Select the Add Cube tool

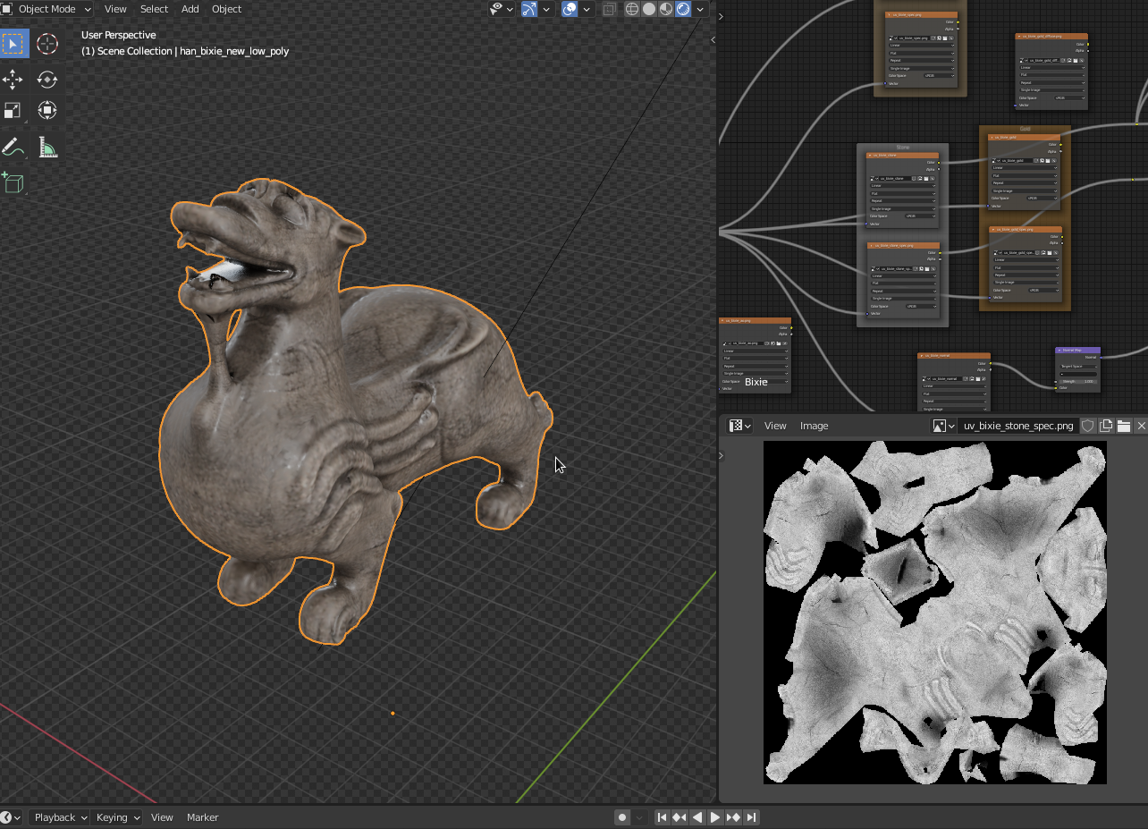[x=13, y=182]
